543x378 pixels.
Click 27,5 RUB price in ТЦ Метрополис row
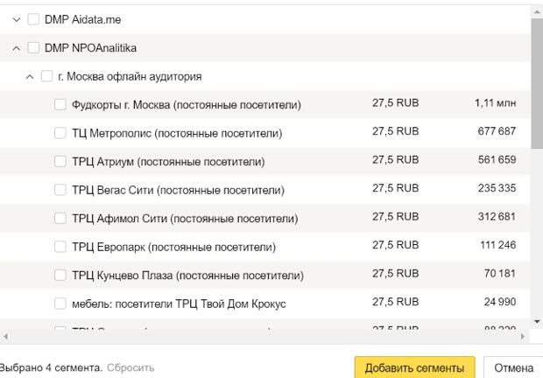click(x=396, y=131)
